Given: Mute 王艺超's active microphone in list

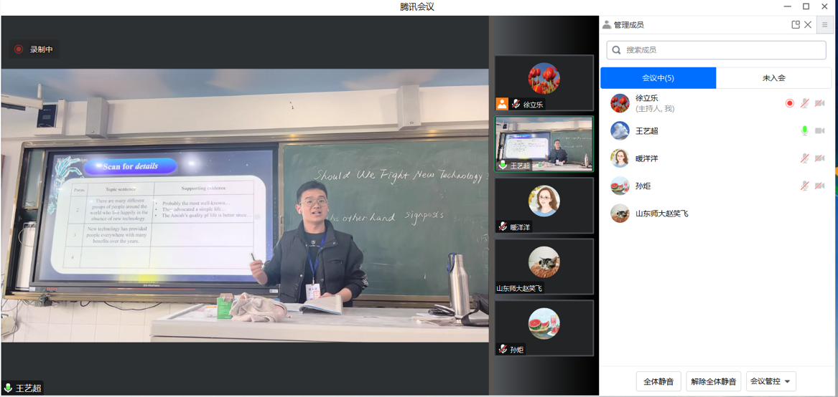Looking at the screenshot, I should coord(805,130).
